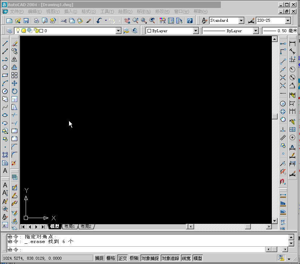Click layer 0 color swatch
This screenshot has height=264, width=300.
(x=41, y=31)
